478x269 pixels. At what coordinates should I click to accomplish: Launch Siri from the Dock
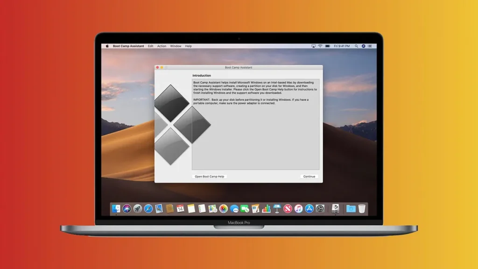[128, 210]
